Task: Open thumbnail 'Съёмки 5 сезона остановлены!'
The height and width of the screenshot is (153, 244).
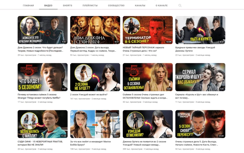Action: tap(148, 77)
